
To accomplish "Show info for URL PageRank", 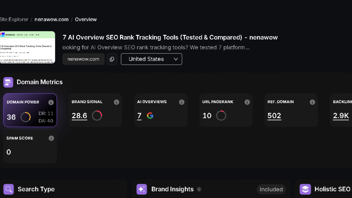I will (x=247, y=102).
